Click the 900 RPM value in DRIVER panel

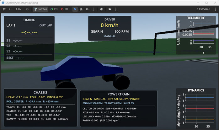pyautogui.click(x=122, y=32)
